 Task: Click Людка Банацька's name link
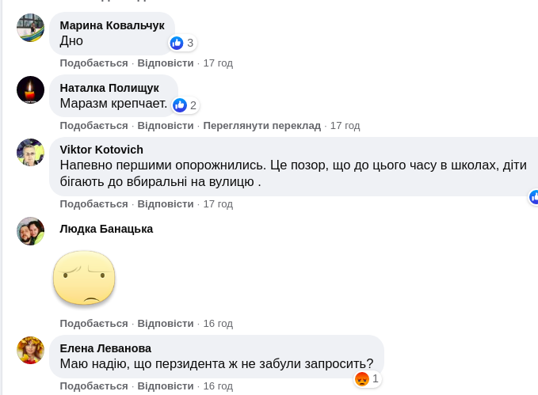(106, 229)
